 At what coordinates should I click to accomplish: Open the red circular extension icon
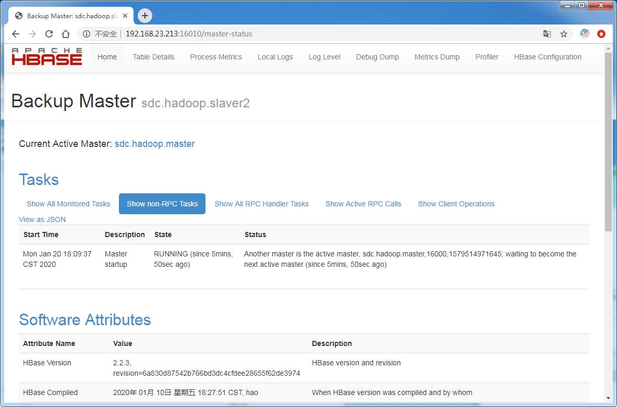(601, 34)
